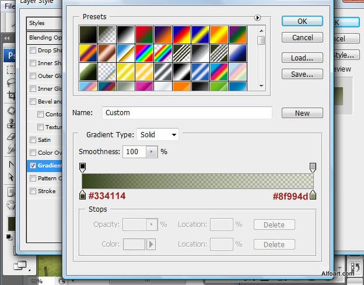
Task: Select the left opacity stop above gradient
Action: point(82,168)
